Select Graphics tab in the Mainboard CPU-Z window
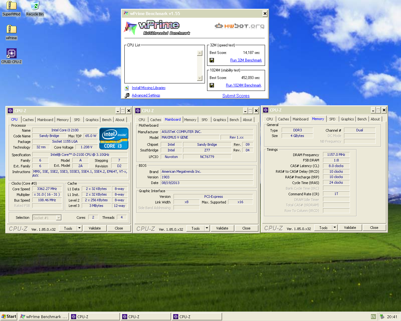 tap(220, 120)
